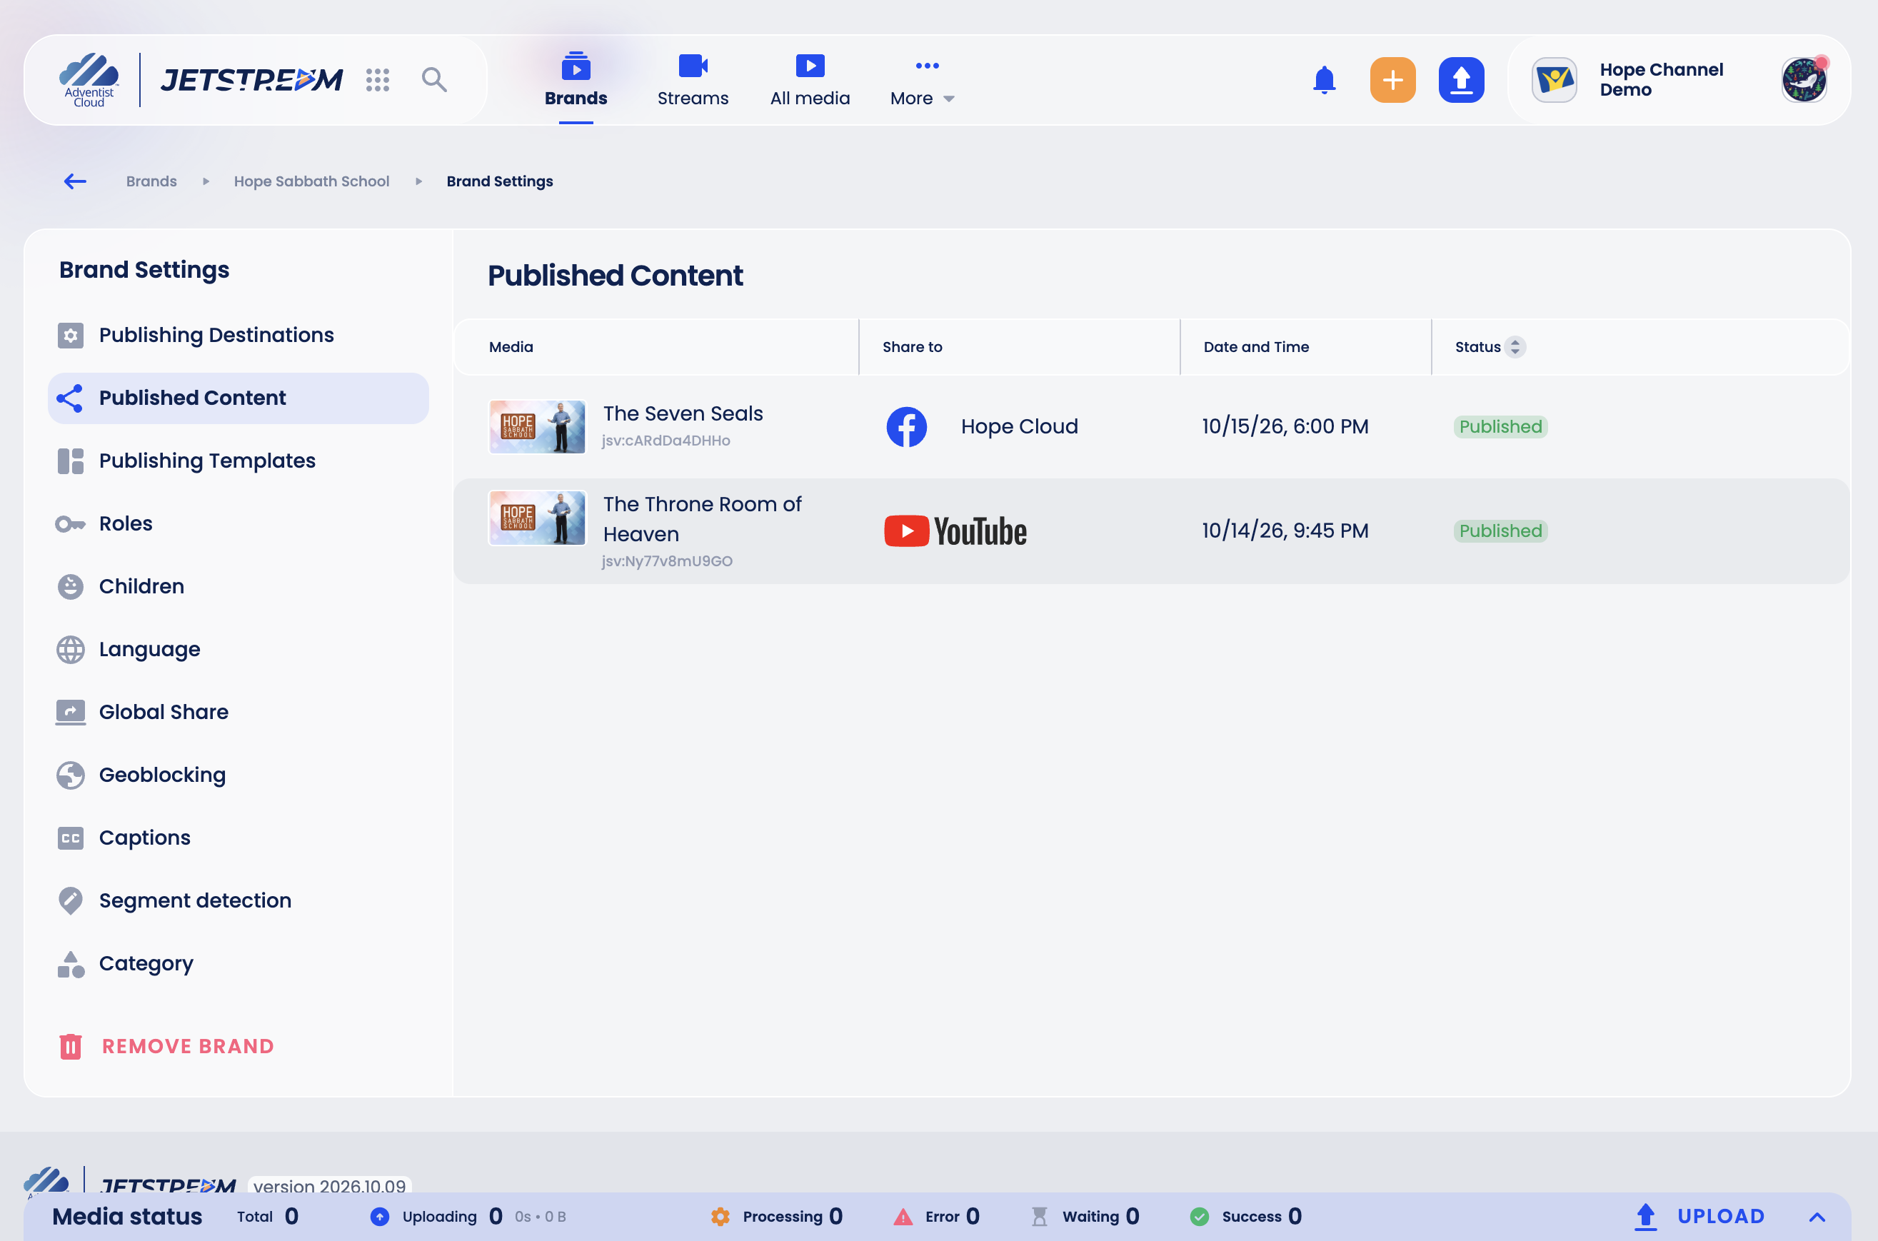
Task: Open Segment detection settings
Action: 238,900
